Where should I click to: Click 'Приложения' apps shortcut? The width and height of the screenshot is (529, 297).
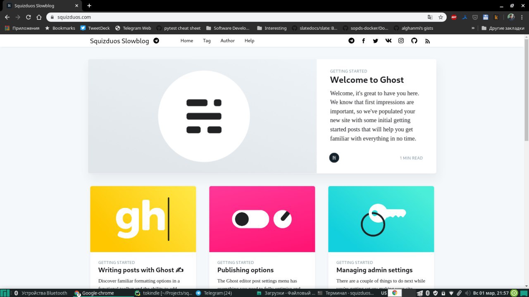coord(22,28)
